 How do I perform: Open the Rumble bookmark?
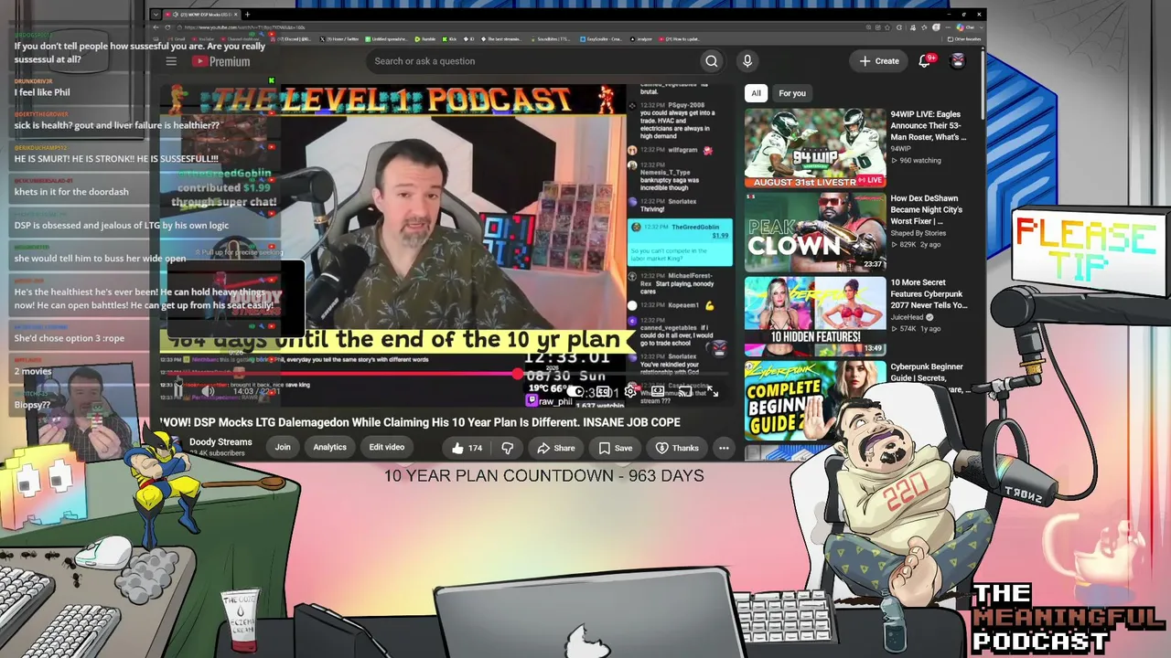(x=424, y=39)
